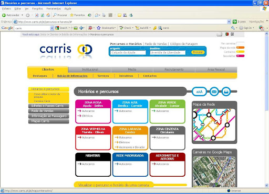Click the Refresh icon in IE toolbar

click(x=43, y=15)
